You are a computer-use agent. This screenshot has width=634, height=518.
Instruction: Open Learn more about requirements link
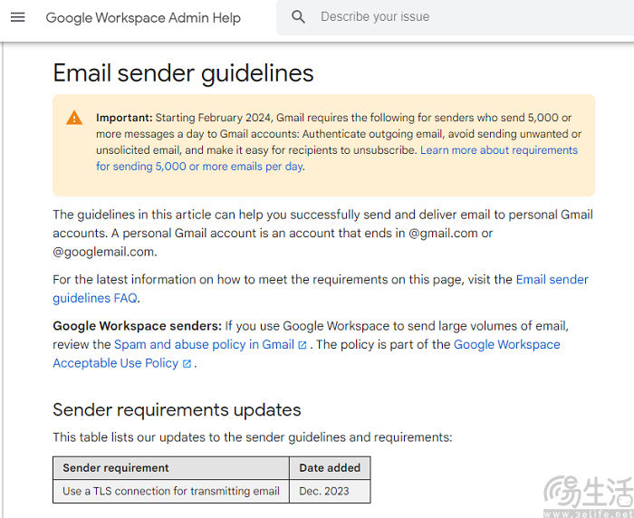[x=337, y=158]
